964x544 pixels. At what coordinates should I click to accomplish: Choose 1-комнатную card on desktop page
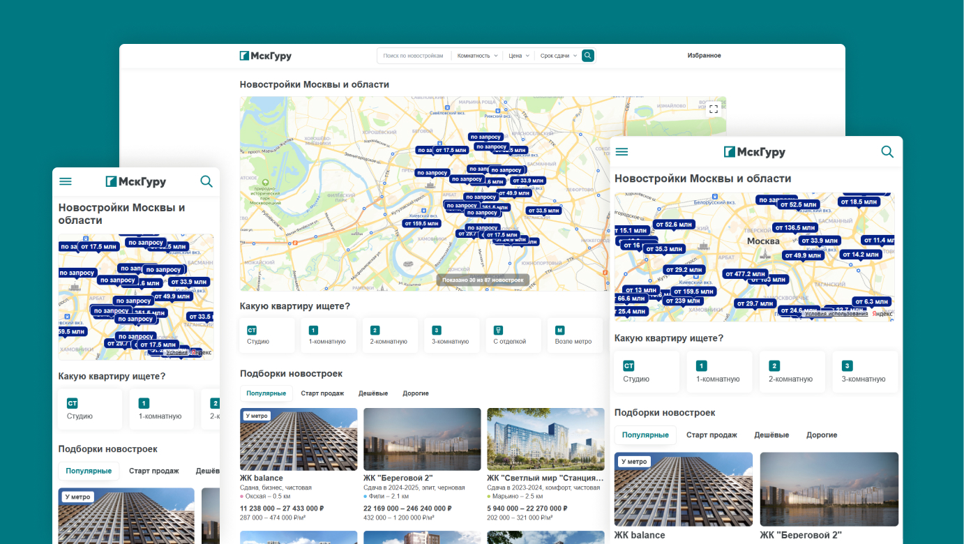click(329, 335)
